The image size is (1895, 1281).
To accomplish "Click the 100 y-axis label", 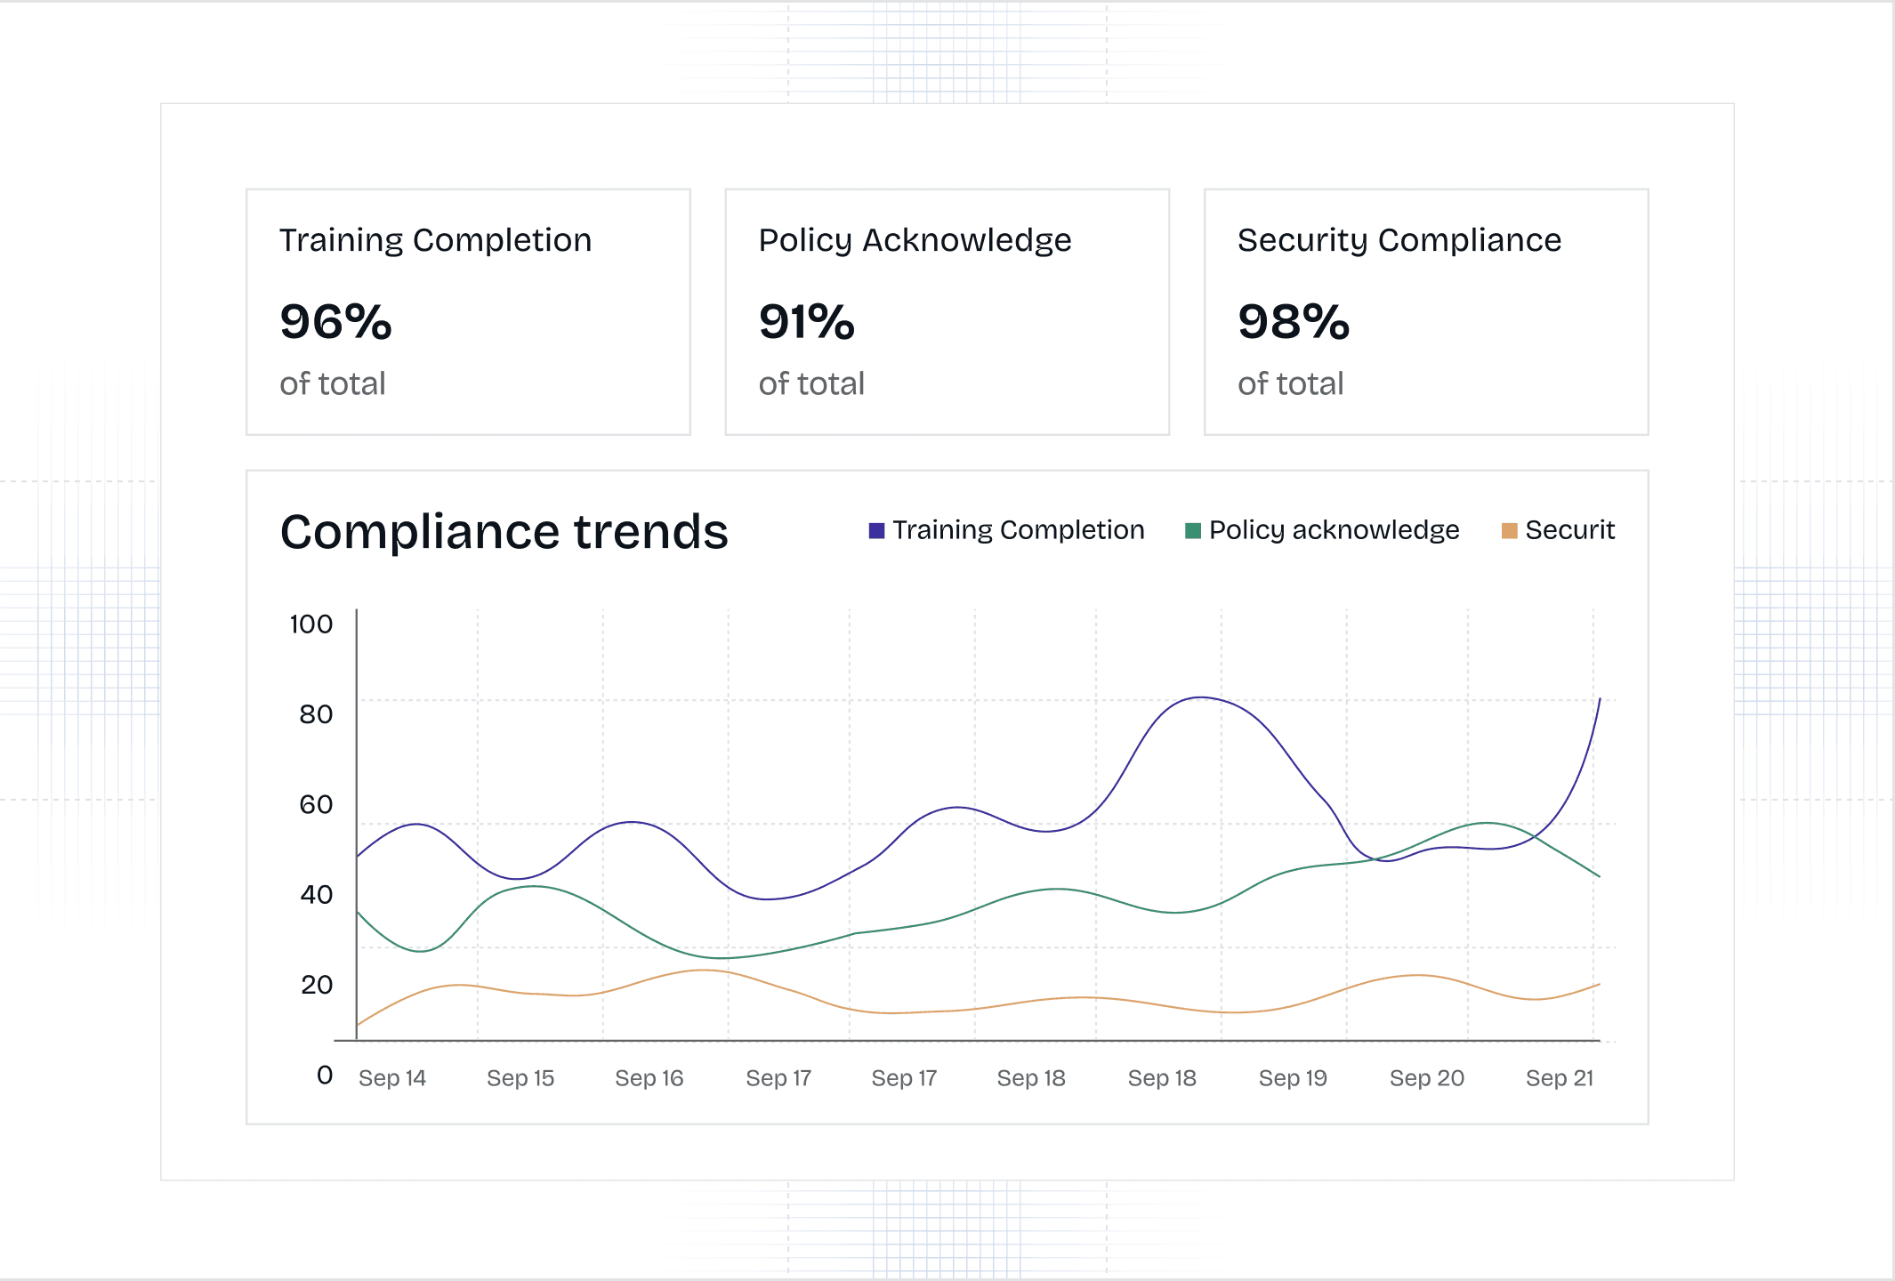I will click(310, 624).
